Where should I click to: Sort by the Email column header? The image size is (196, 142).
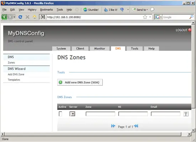[154, 107]
